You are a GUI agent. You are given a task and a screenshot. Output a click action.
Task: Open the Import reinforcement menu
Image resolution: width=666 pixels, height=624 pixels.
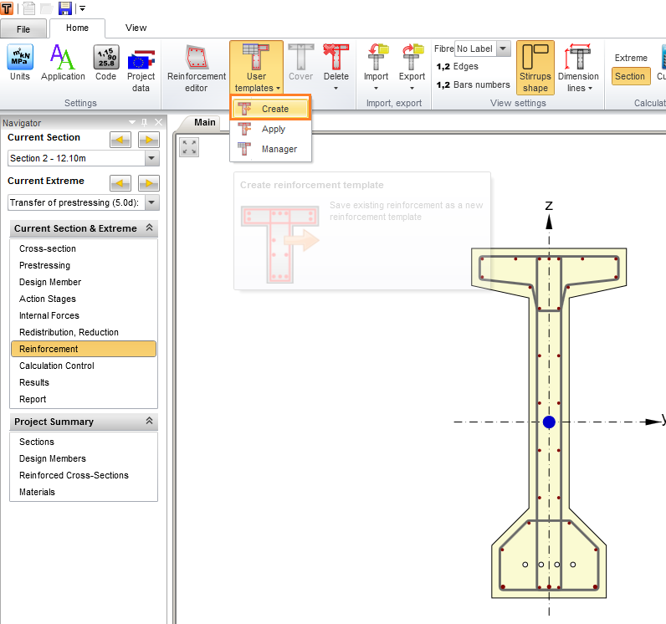376,69
